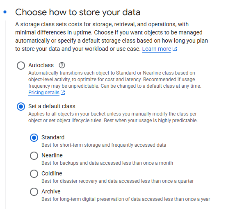Select the Autoclass radio button

click(21, 66)
